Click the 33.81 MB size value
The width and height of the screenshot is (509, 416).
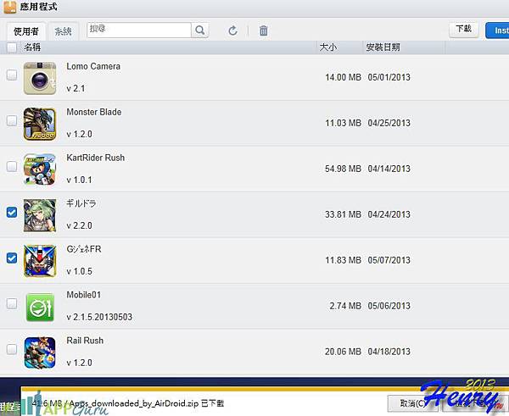click(x=343, y=214)
